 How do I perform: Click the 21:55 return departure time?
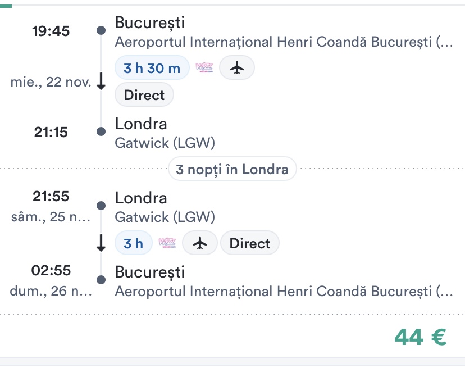pos(51,197)
